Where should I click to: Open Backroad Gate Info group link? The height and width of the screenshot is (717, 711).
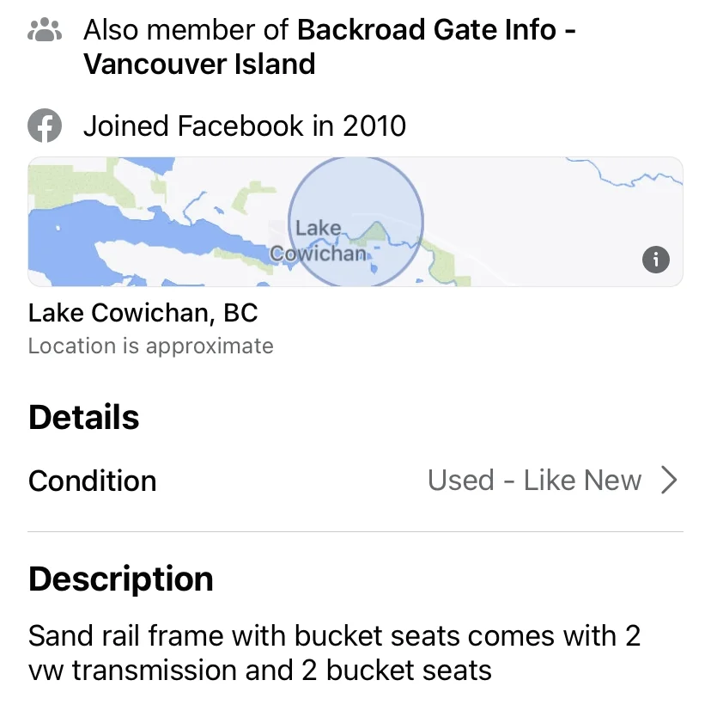(x=436, y=30)
